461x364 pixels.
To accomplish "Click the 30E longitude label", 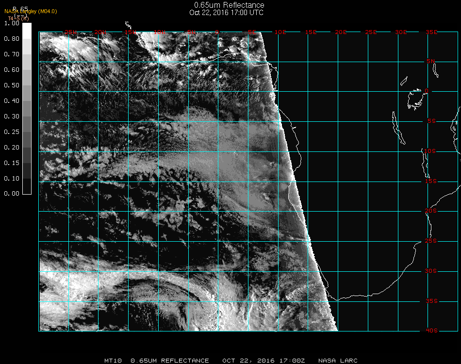I will tap(401, 32).
